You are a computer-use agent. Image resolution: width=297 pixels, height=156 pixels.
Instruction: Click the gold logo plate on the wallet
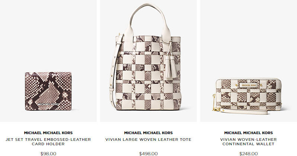(x=248, y=85)
